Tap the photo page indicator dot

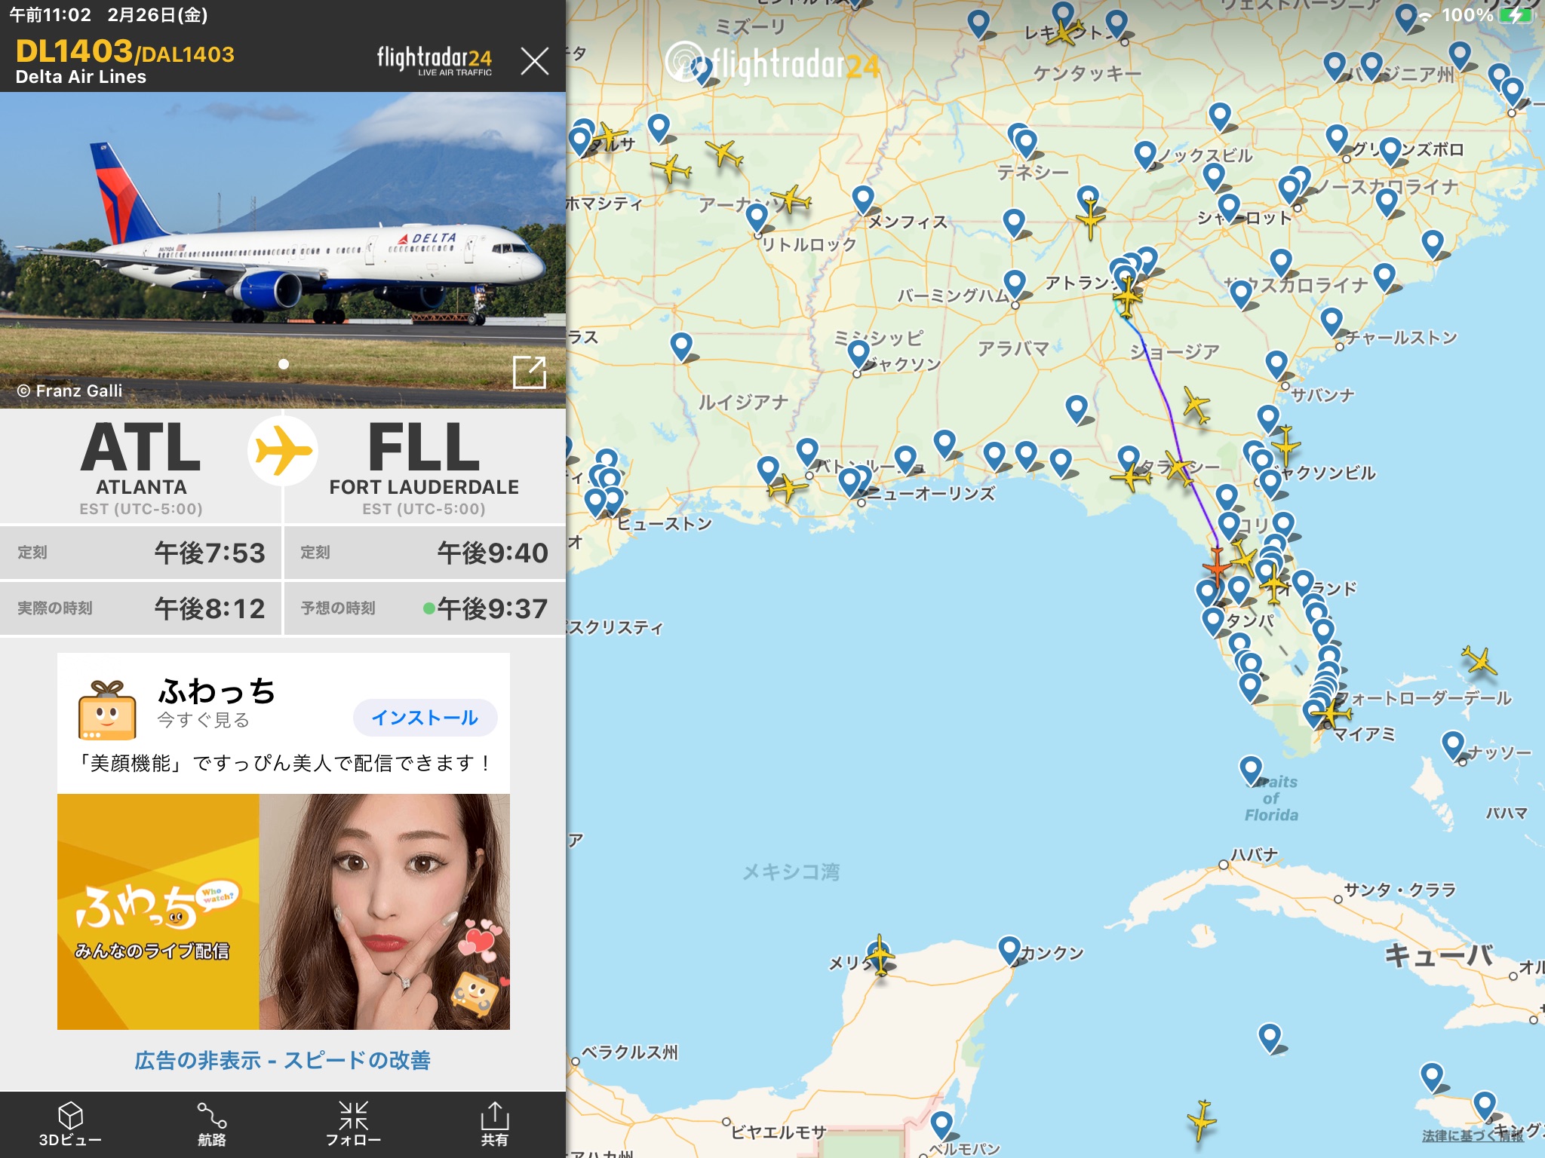284,364
